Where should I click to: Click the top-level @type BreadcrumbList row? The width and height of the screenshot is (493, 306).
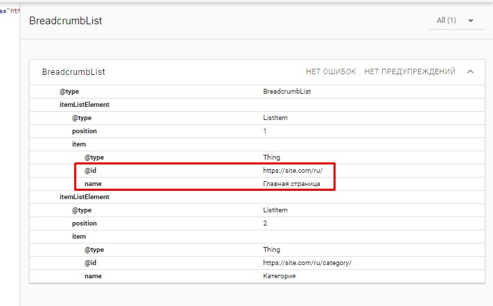click(x=257, y=92)
